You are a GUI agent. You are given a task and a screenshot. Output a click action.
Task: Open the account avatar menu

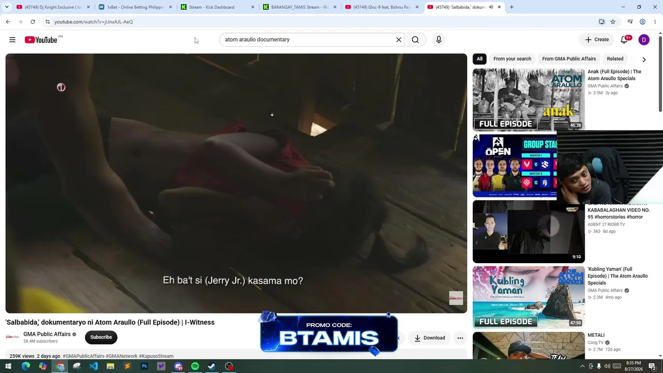coord(644,40)
